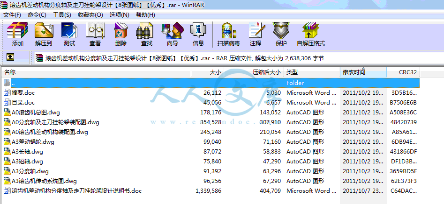Sort by CRC32 column header

point(403,72)
